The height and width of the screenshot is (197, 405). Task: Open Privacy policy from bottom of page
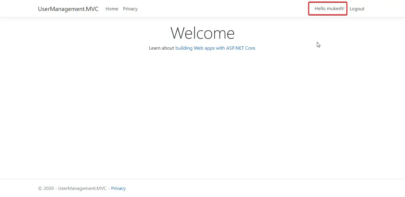coord(118,188)
